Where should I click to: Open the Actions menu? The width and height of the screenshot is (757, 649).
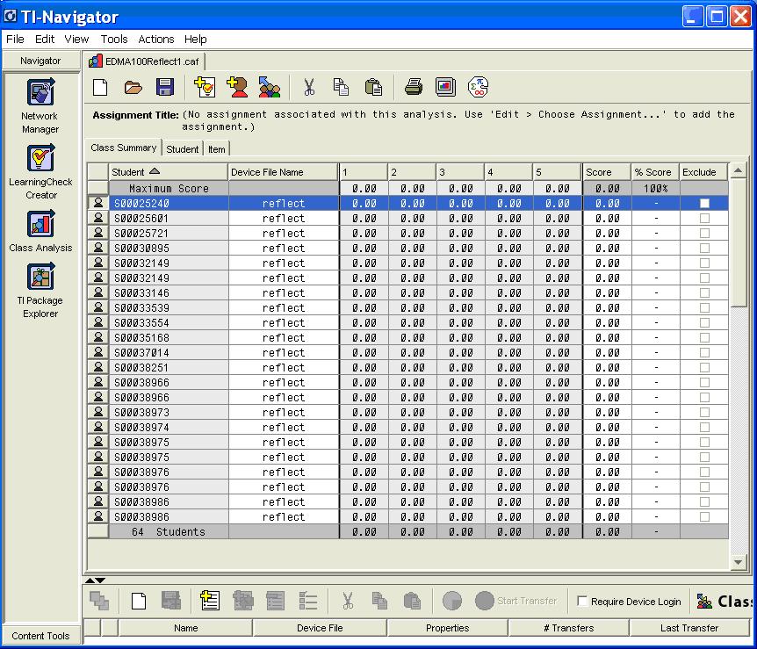pyautogui.click(x=156, y=40)
